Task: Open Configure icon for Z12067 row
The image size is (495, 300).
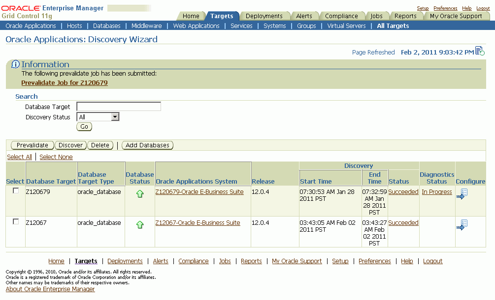Action: (462, 225)
